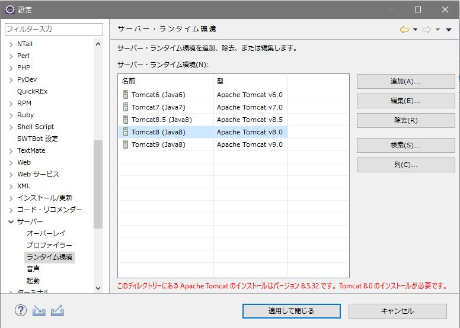Click the server icon beside Tomcat7 (Java7)
Screen dimensions: 460x328
126,107
